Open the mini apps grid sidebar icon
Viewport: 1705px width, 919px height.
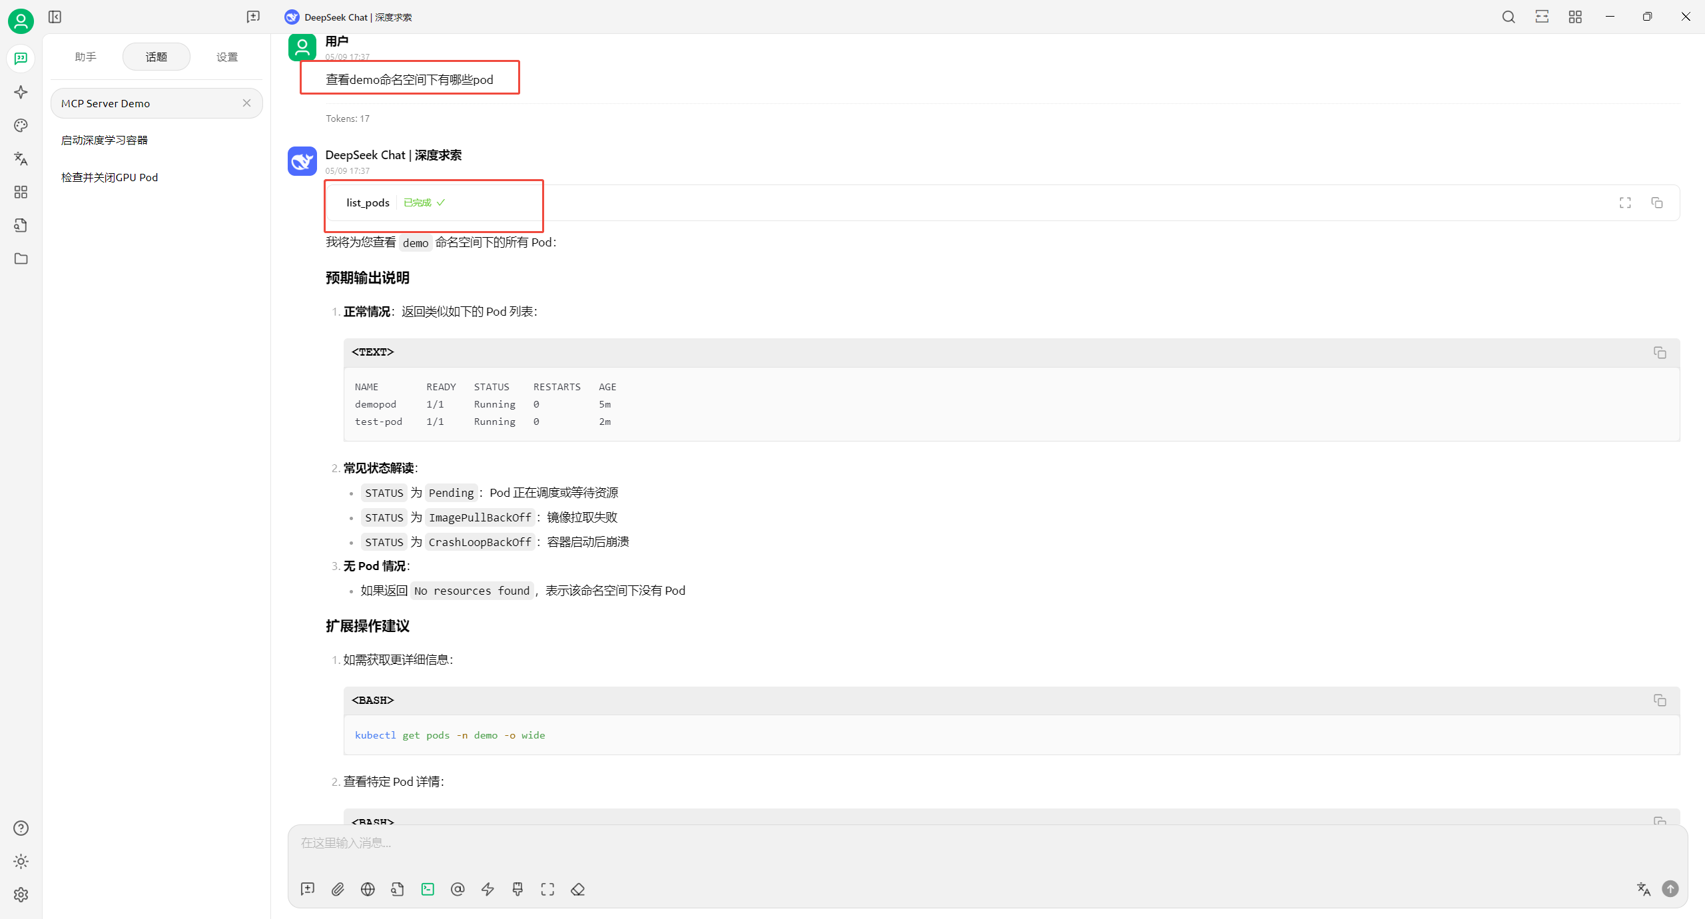21,192
